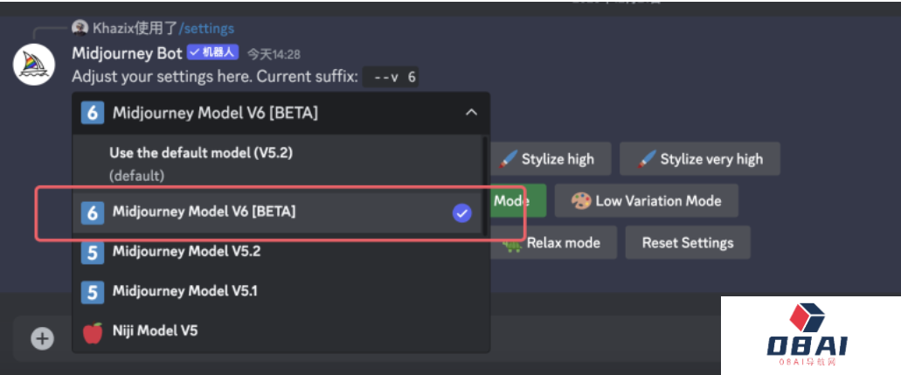Open the /settings command link
Viewport: 901px width, 375px height.
click(207, 28)
